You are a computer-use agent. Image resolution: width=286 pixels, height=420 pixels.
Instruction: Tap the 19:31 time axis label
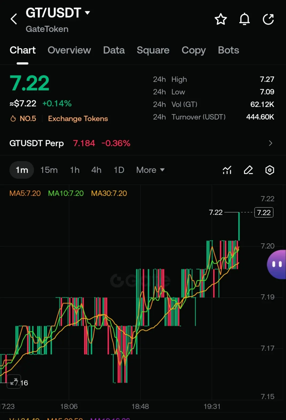(x=212, y=406)
